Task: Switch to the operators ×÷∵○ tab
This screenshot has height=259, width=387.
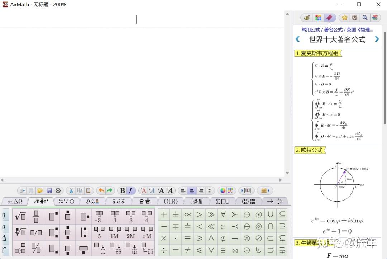Action: click(x=66, y=201)
